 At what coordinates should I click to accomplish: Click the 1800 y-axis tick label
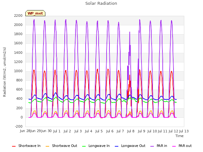(18, 34)
